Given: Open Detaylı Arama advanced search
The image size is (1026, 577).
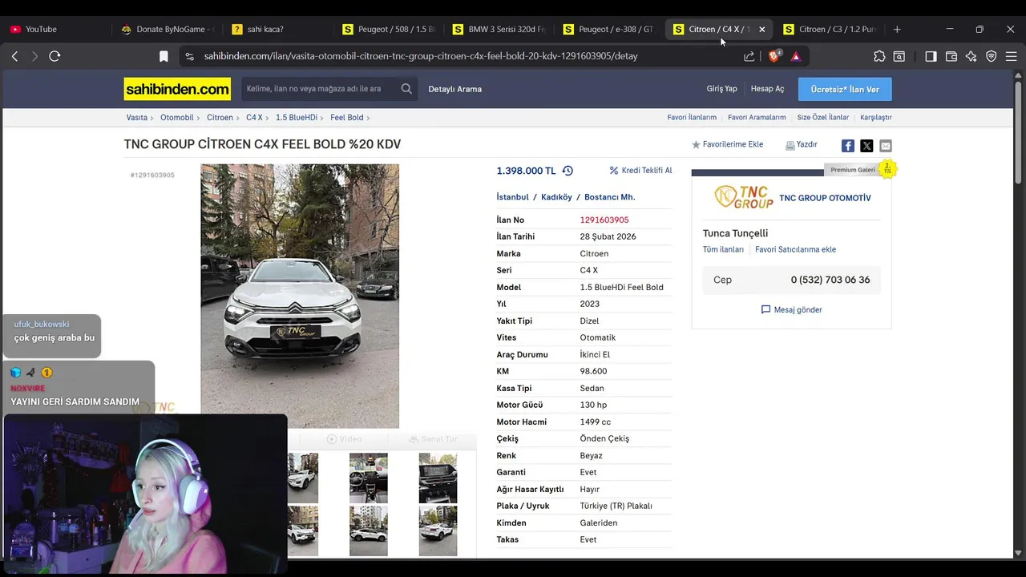Looking at the screenshot, I should click(x=454, y=89).
